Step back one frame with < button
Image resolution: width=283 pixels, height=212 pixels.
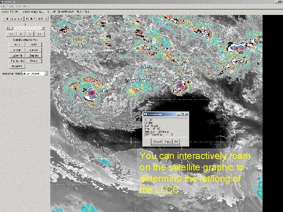pyautogui.click(x=21, y=34)
